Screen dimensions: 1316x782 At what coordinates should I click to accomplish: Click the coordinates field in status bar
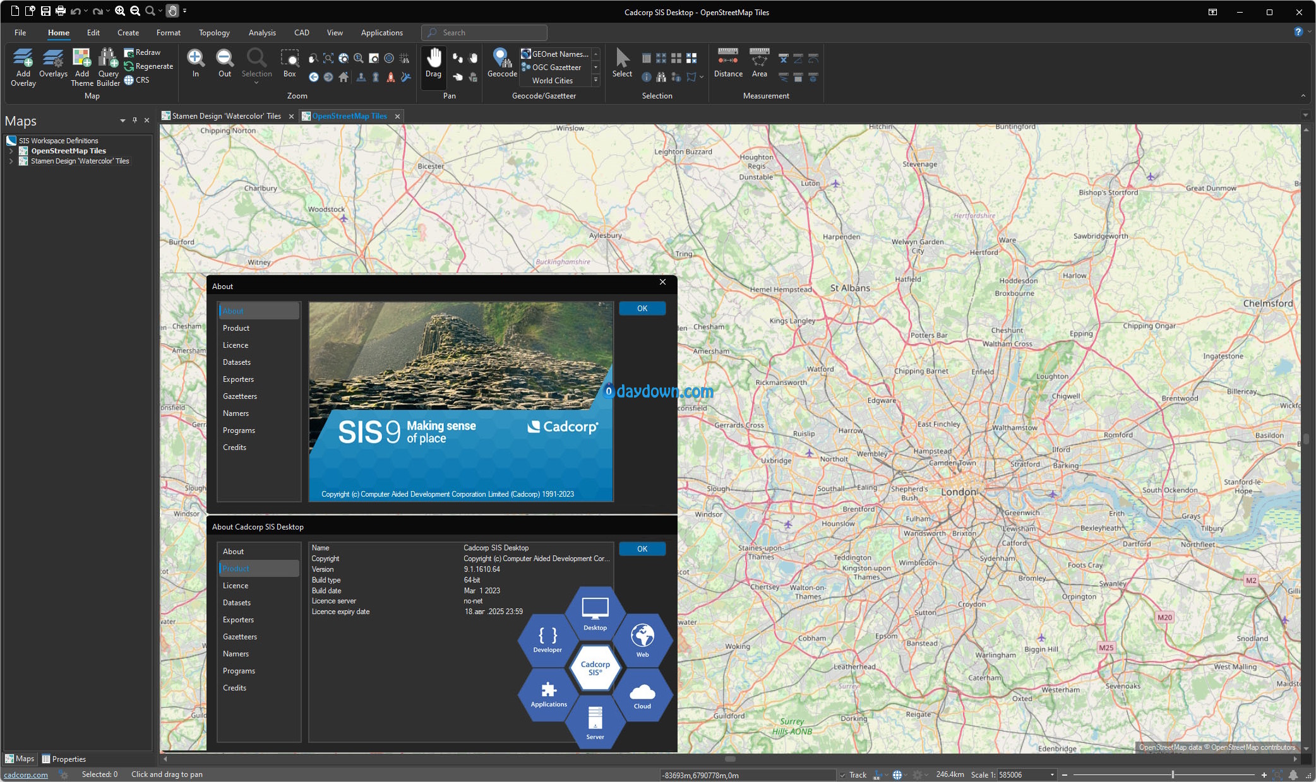pyautogui.click(x=748, y=775)
